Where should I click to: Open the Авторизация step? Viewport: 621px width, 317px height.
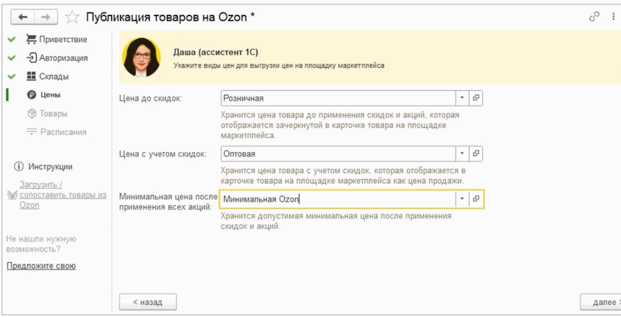(63, 58)
